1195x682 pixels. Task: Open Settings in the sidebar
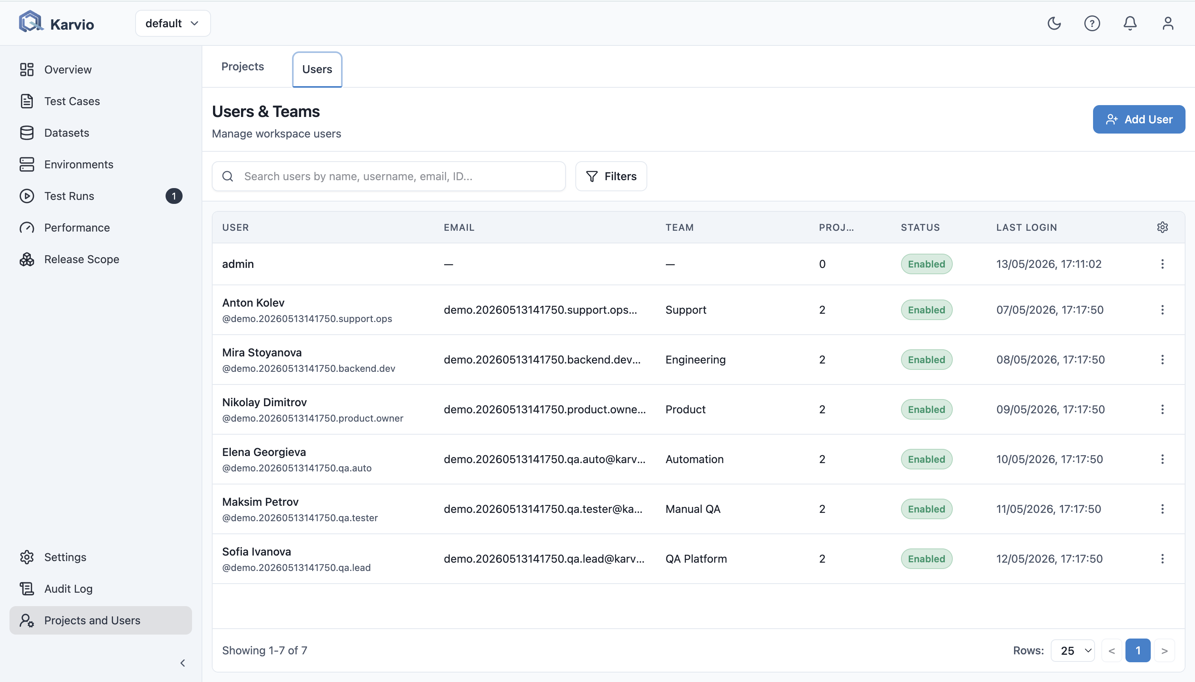(x=101, y=557)
